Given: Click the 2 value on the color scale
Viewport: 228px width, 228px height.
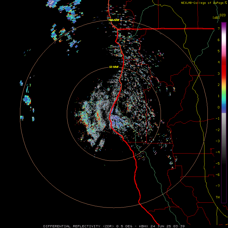Looking at the screenshot, I should click(219, 85).
